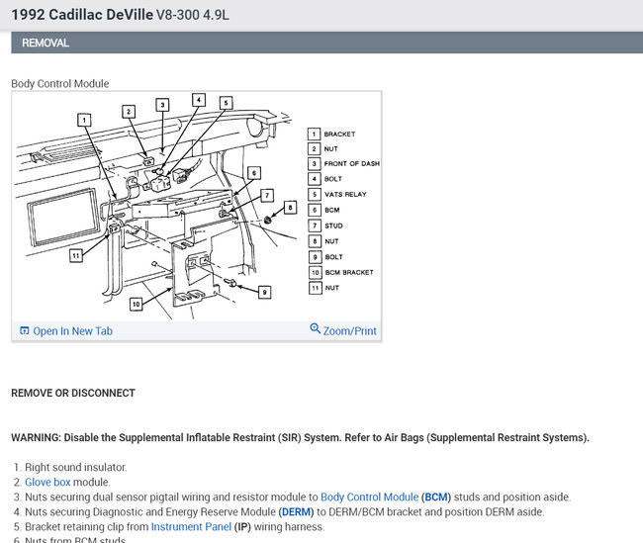The width and height of the screenshot is (643, 543).
Task: Click the V8-300 4.9L engine text
Action: pyautogui.click(x=193, y=15)
